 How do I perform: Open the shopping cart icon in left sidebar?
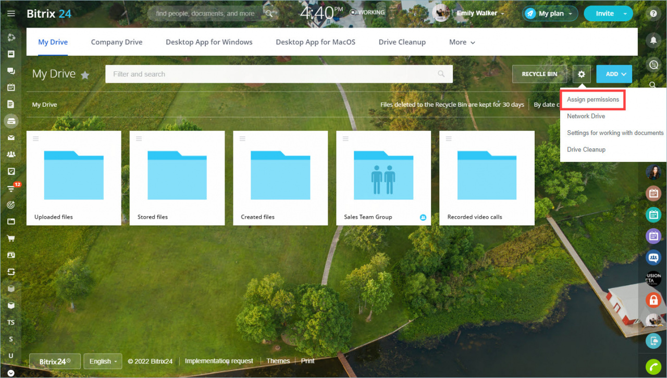[11, 238]
